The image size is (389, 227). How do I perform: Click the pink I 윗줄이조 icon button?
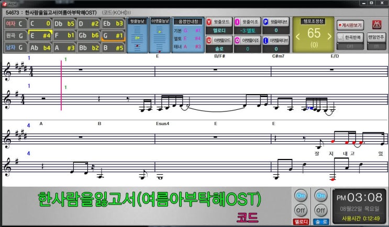pyautogui.click(x=237, y=22)
